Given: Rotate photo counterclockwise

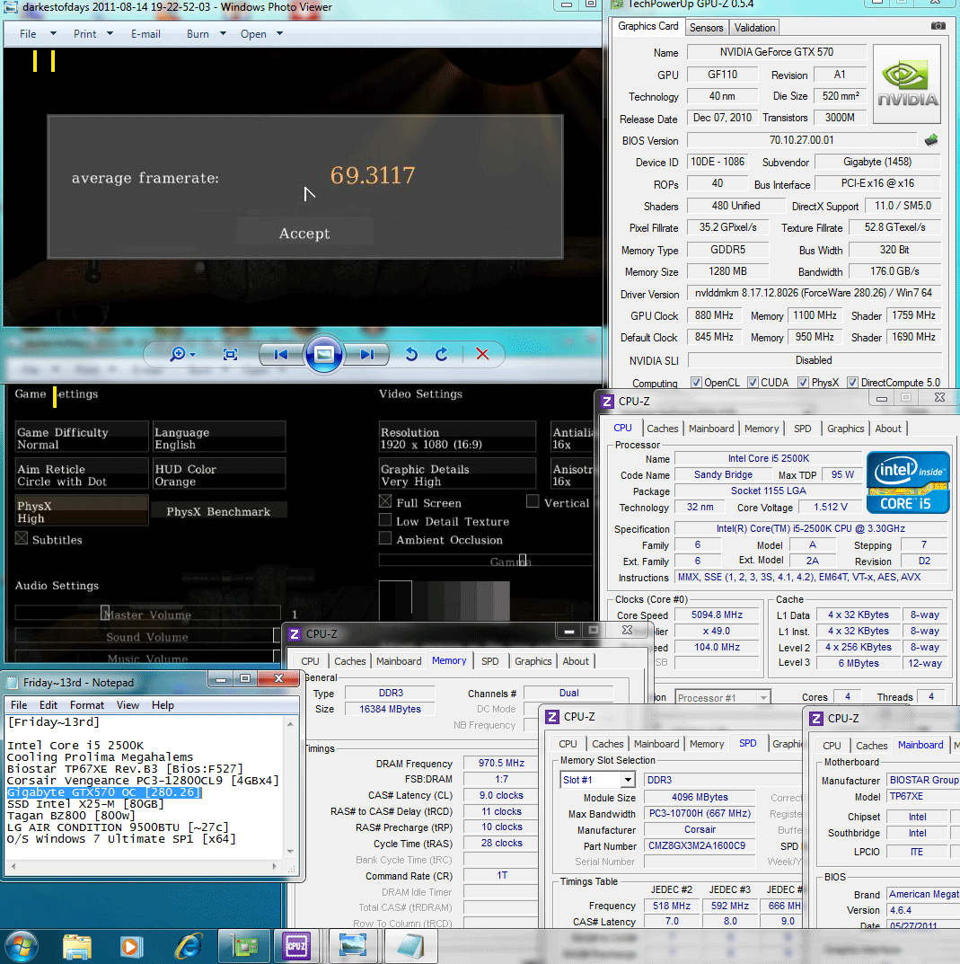Looking at the screenshot, I should pos(411,354).
